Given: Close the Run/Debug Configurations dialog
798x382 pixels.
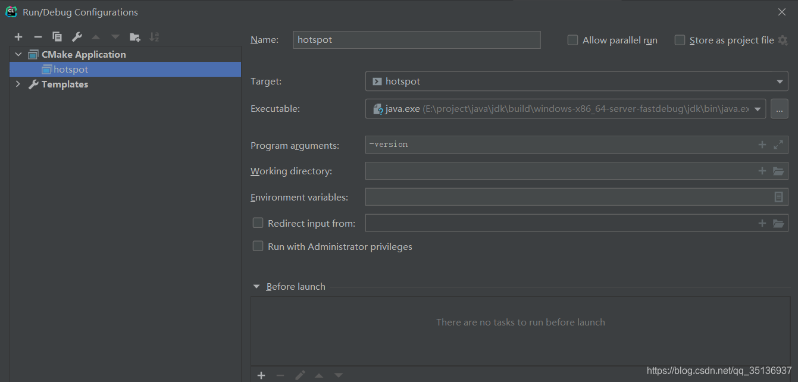Looking at the screenshot, I should [781, 12].
